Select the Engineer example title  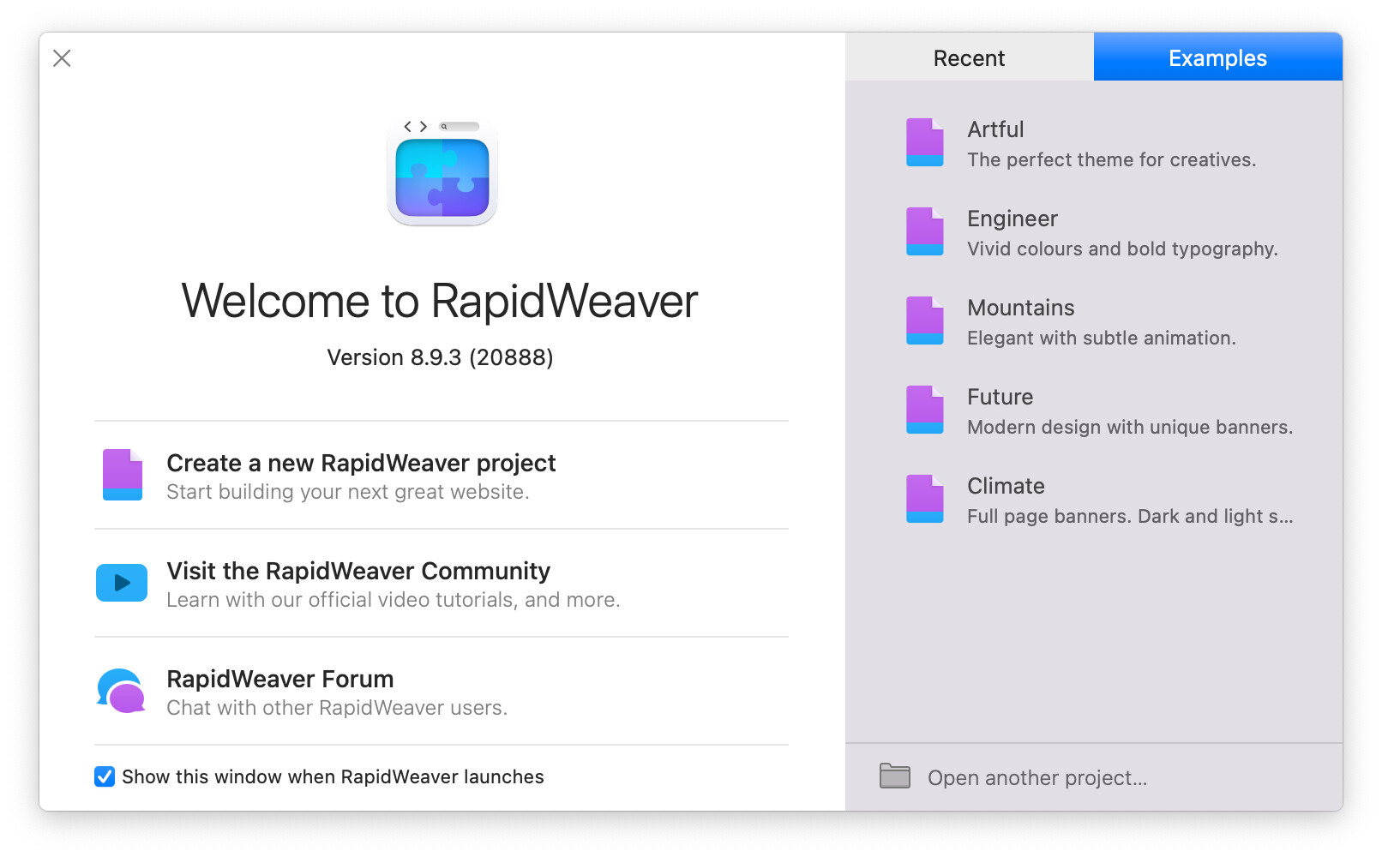coord(1012,219)
